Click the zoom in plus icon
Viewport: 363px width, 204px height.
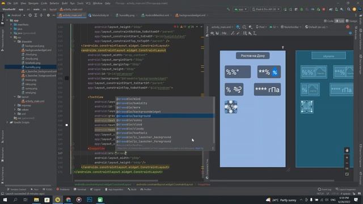coord(347,158)
